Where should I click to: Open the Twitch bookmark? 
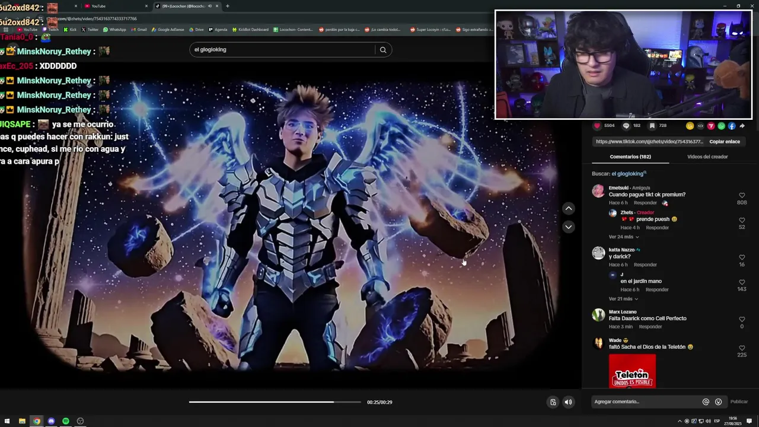click(50, 30)
